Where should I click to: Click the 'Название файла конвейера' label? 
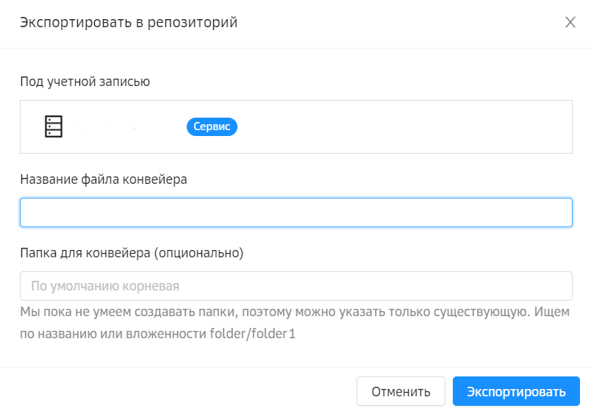[x=103, y=179]
